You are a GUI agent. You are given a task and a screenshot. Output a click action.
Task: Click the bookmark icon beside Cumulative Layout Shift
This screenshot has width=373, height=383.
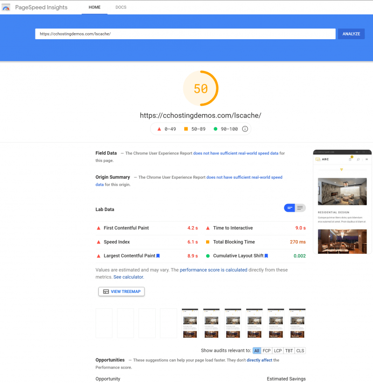[x=266, y=256]
